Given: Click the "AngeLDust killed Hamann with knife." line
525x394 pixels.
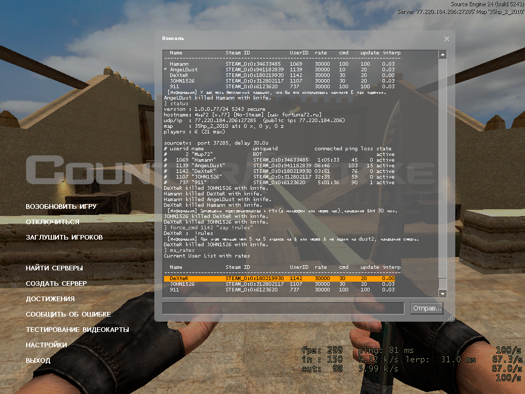Looking at the screenshot, I should (x=217, y=98).
